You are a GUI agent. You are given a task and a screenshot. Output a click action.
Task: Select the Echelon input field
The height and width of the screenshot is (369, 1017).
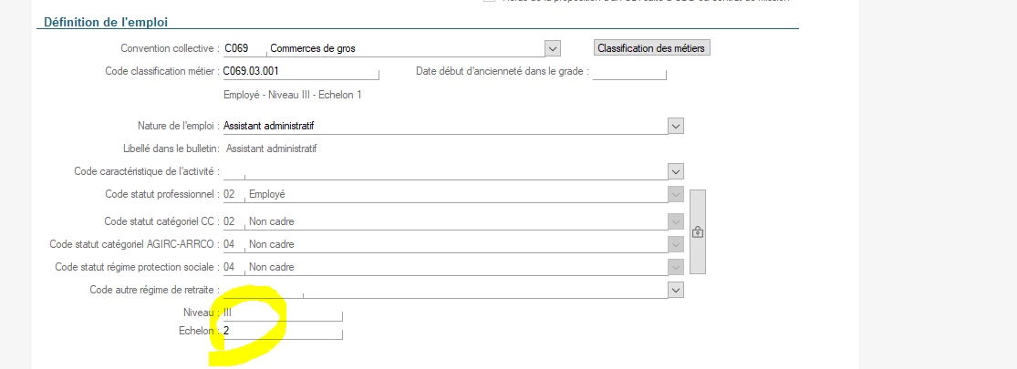[x=283, y=332]
